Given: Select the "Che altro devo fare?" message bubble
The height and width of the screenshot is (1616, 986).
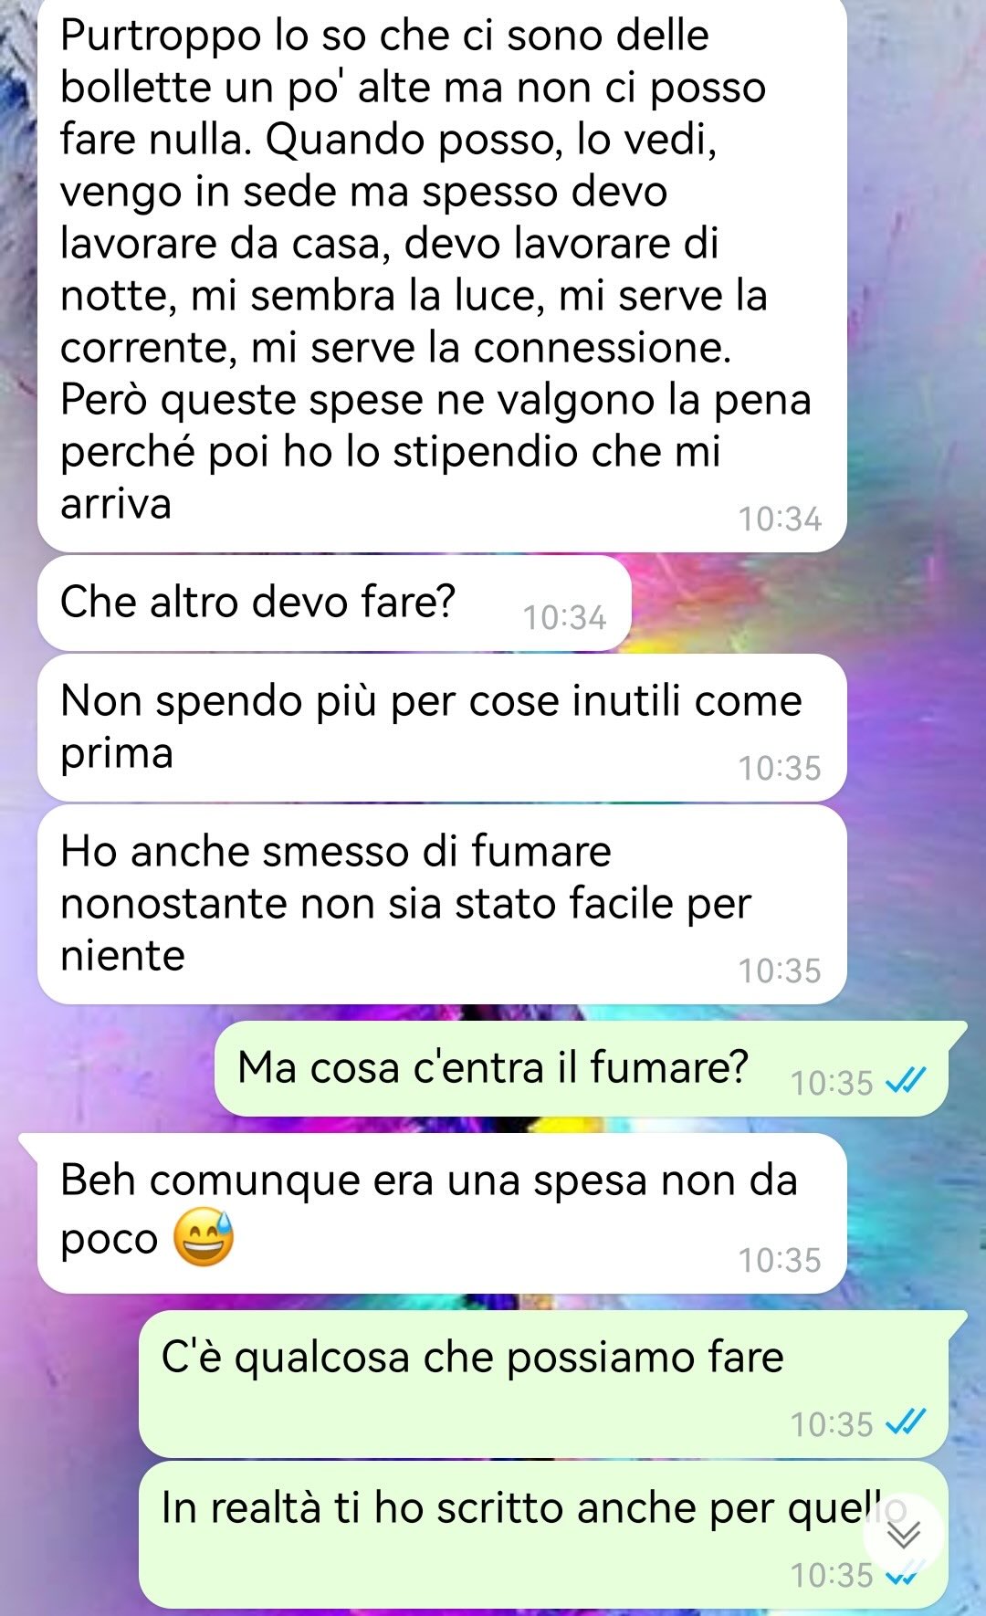Looking at the screenshot, I should pos(334,603).
